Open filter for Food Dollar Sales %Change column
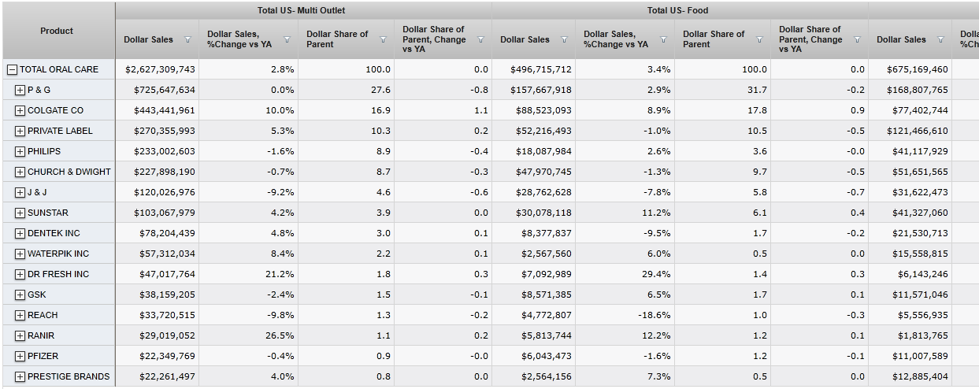The height and width of the screenshot is (389, 979). point(663,39)
